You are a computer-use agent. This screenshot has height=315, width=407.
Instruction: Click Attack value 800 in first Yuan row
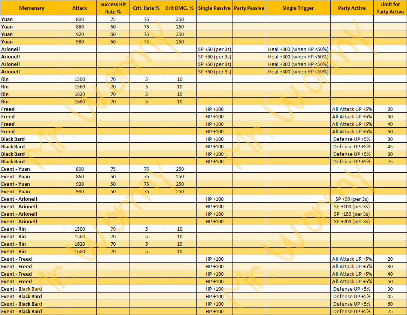[80, 19]
